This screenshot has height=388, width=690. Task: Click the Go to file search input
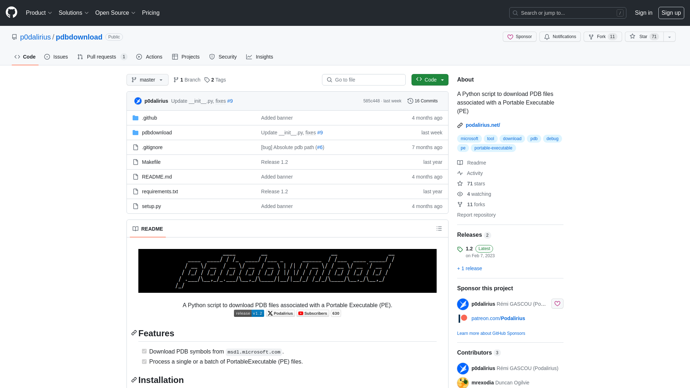pos(364,80)
